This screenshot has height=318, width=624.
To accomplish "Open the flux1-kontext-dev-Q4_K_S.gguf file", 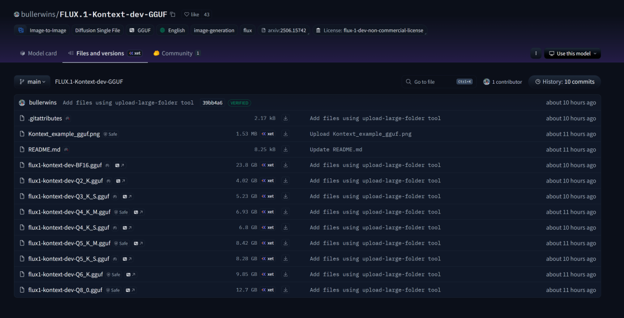I will [68, 227].
